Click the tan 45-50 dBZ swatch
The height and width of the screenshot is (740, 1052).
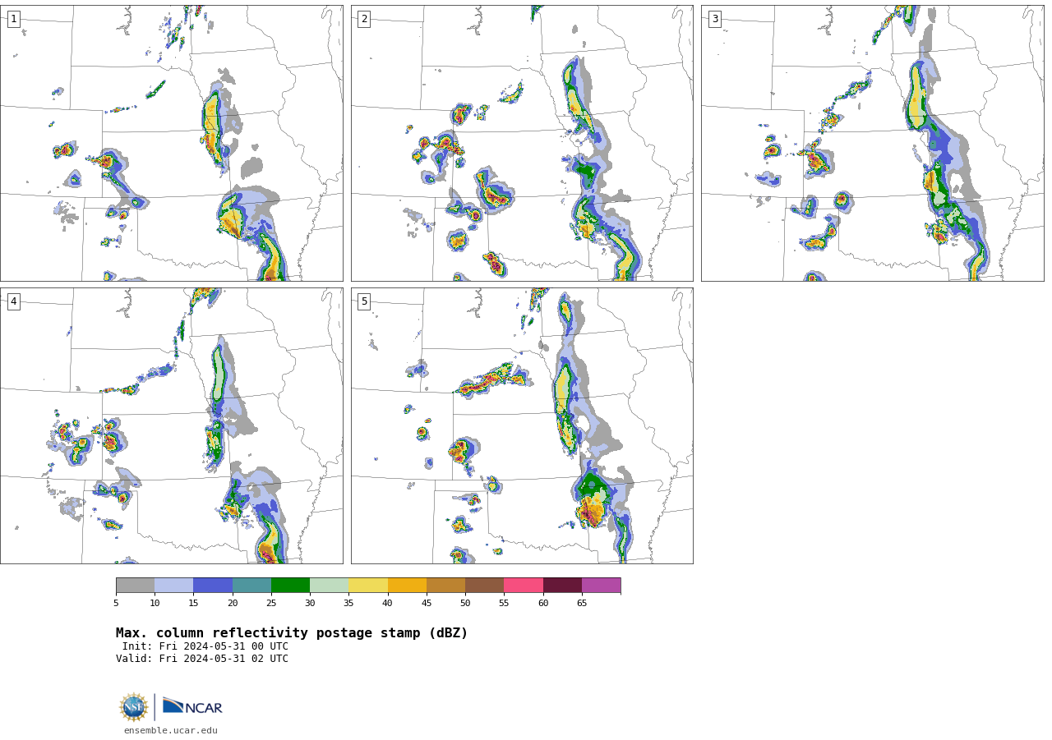pyautogui.click(x=446, y=586)
